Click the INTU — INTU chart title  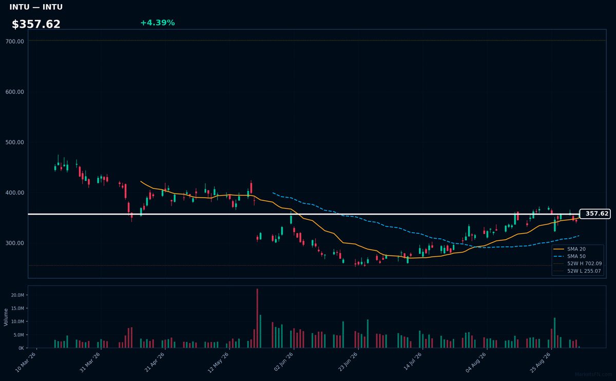pos(36,7)
